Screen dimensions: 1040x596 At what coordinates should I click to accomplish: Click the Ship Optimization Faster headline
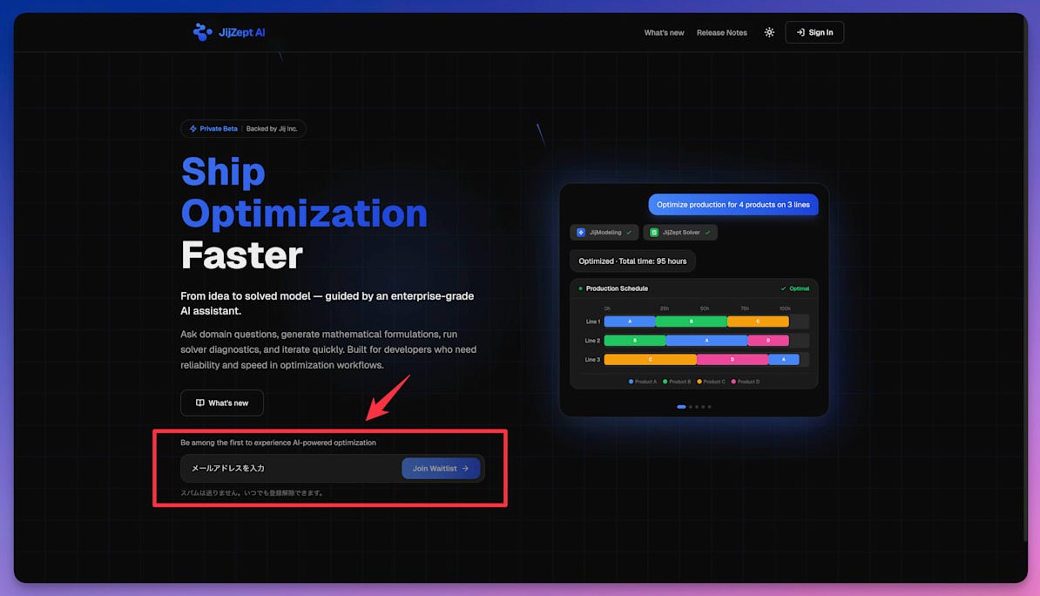(304, 213)
